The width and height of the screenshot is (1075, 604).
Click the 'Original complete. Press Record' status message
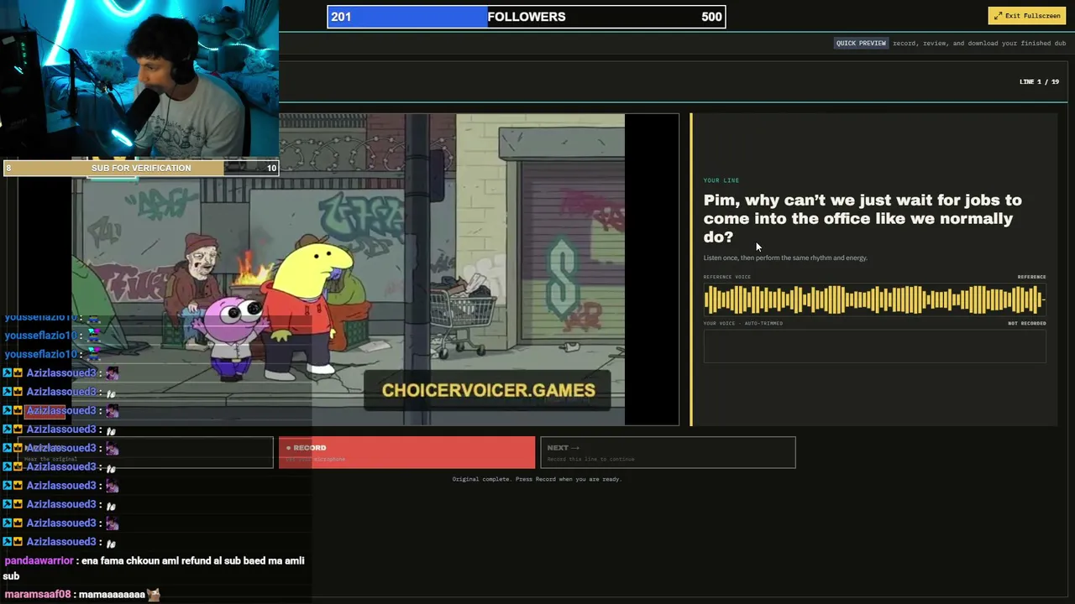537,479
